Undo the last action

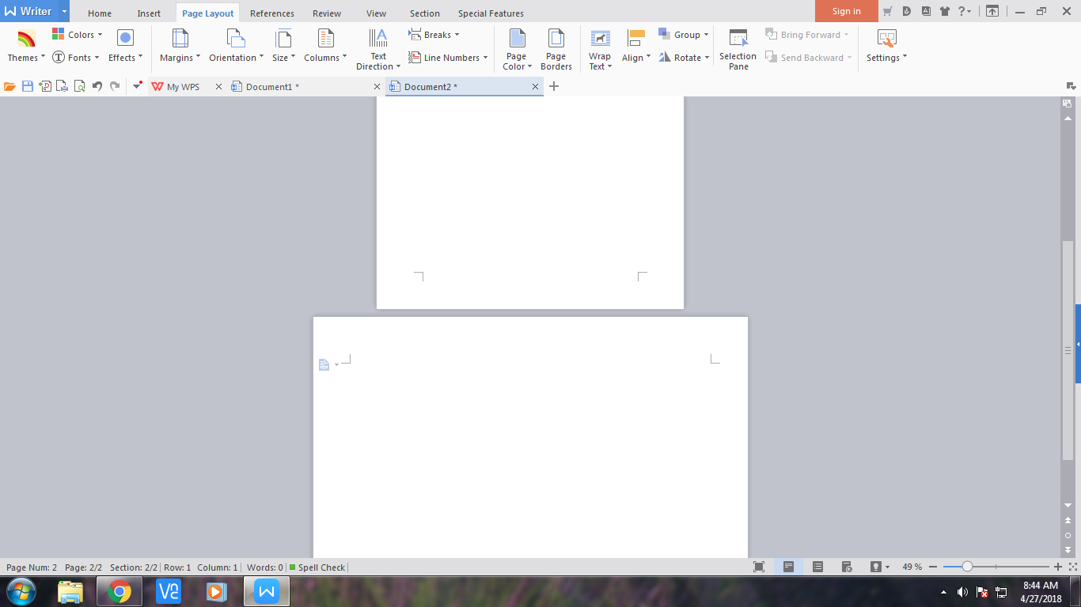(x=95, y=86)
